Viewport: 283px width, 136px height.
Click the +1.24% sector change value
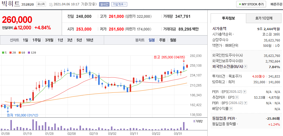point(274,124)
